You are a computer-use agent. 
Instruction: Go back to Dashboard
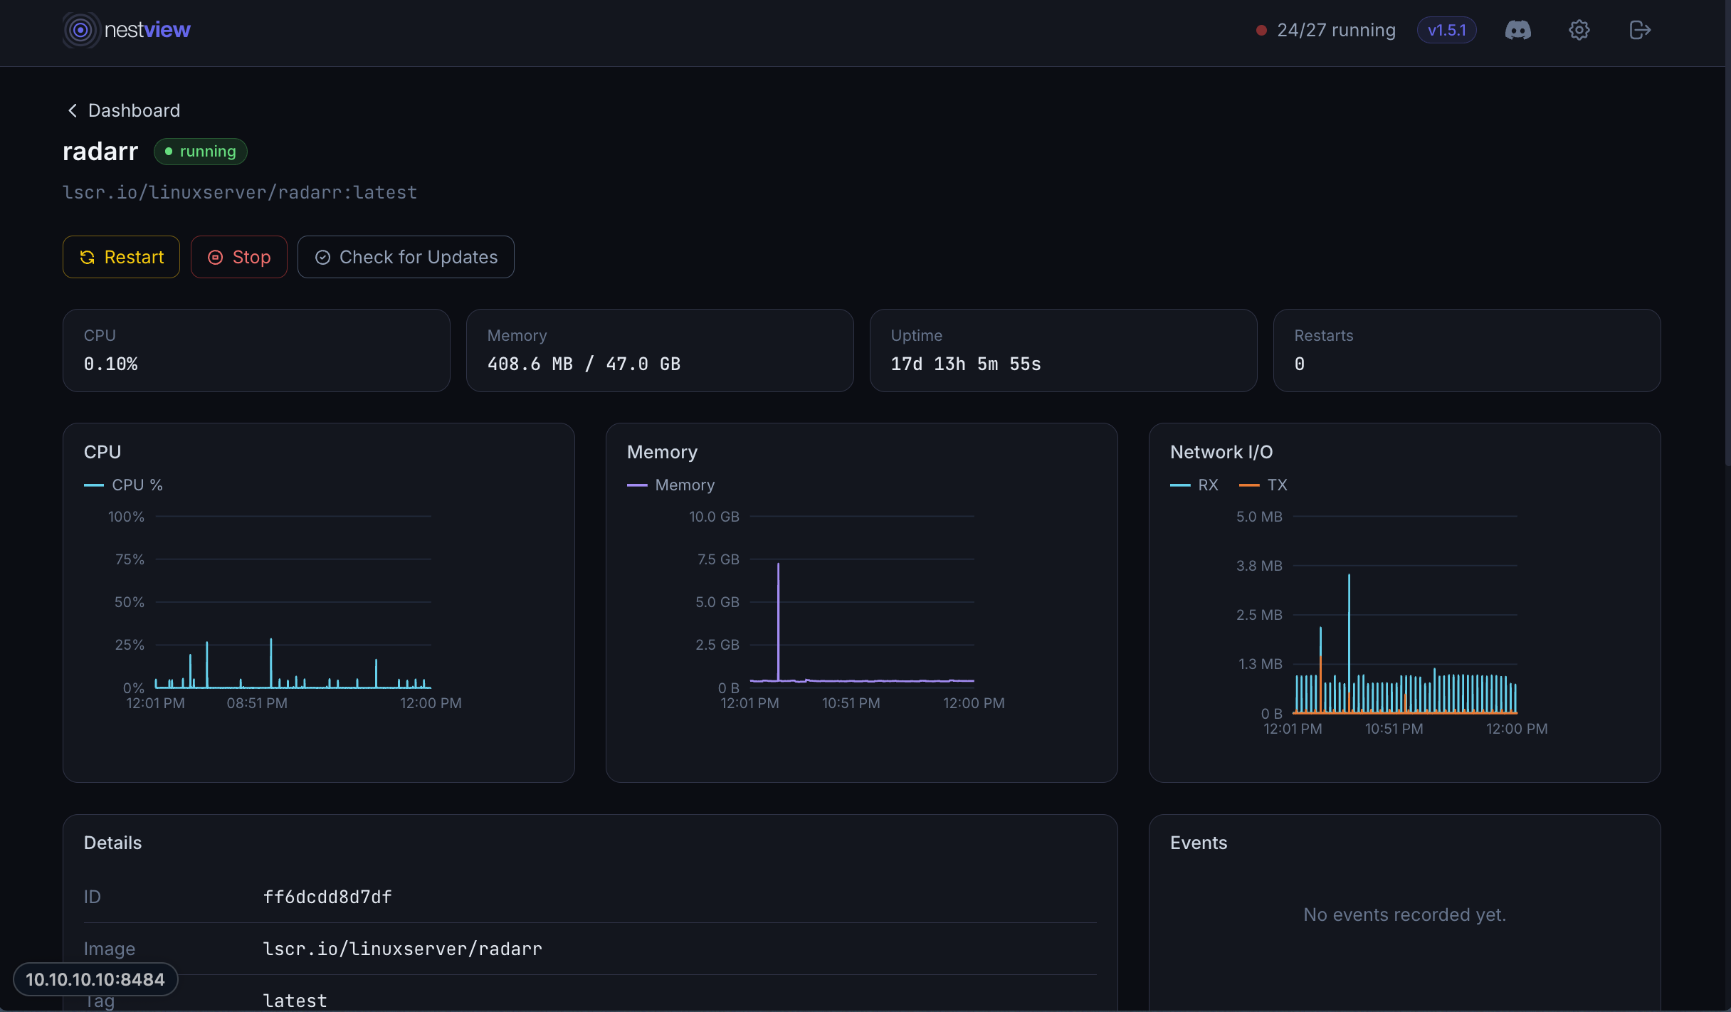122,110
